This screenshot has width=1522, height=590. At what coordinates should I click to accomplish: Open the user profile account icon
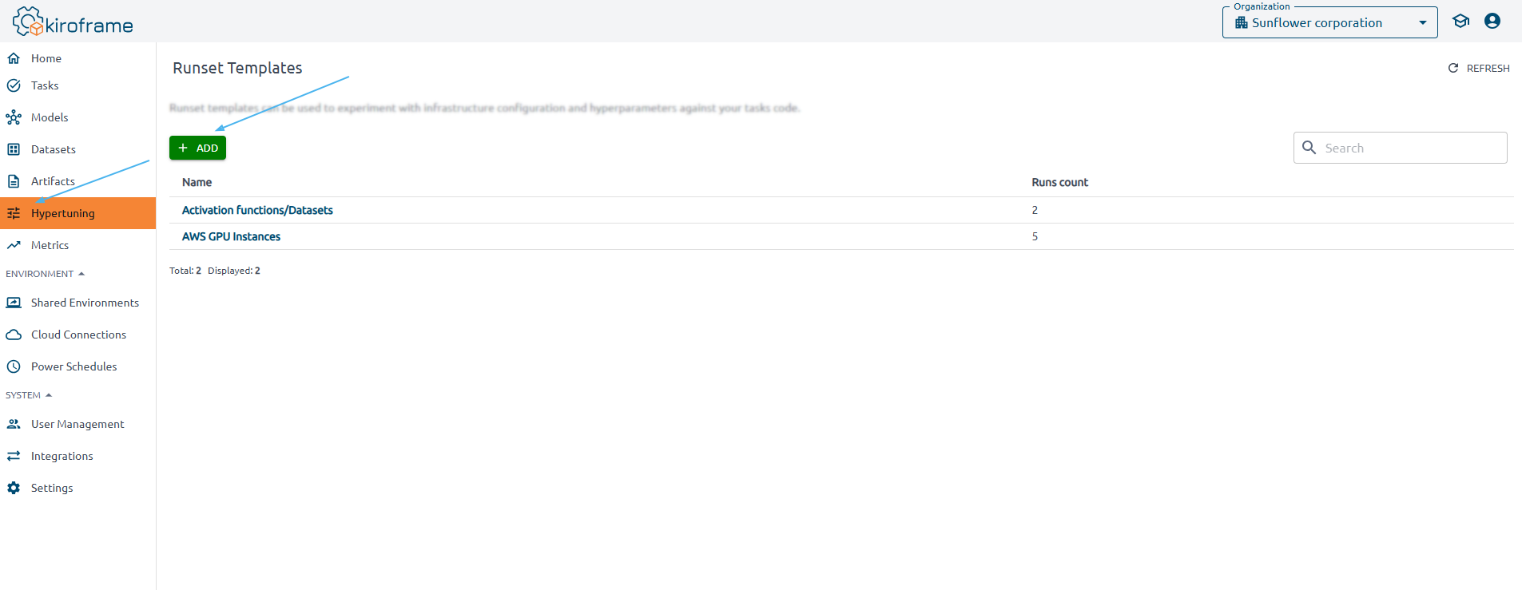pos(1492,22)
